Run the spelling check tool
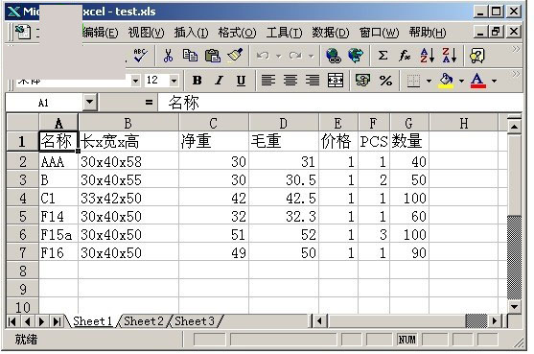 (x=140, y=56)
